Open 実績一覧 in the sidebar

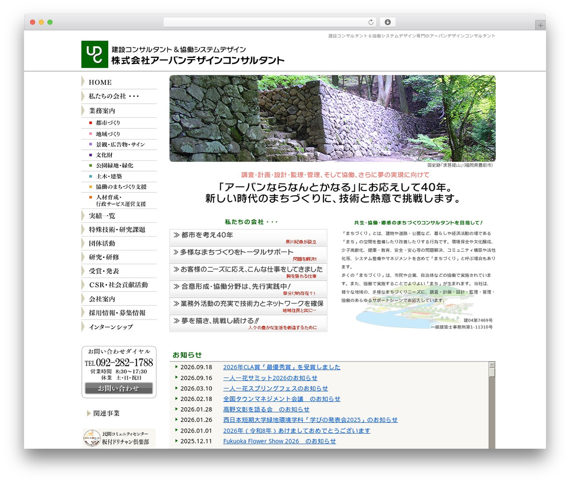tap(119, 216)
